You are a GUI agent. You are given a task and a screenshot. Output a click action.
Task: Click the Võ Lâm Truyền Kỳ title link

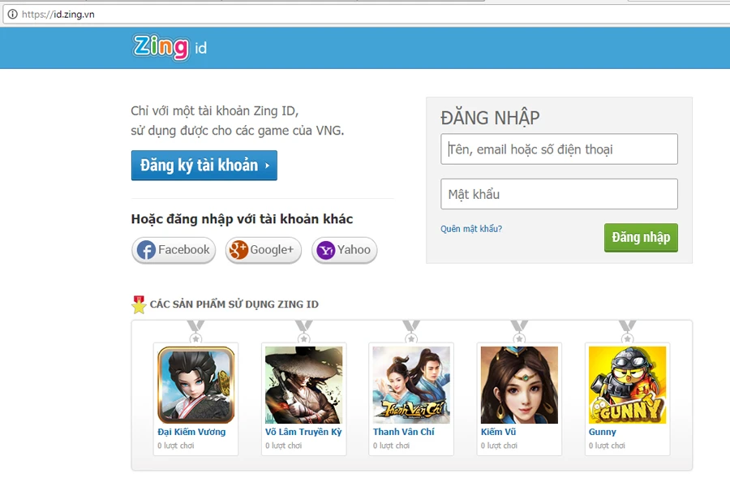303,432
